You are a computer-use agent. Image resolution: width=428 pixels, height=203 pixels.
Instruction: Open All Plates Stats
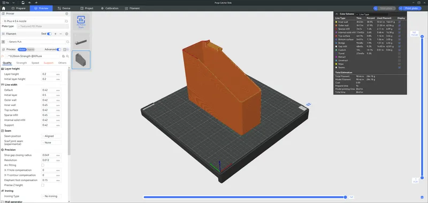pyautogui.click(x=81, y=21)
